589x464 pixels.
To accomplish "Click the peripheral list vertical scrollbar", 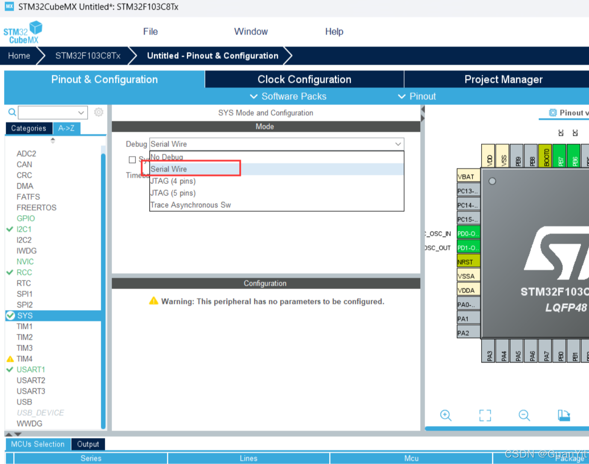I will tap(103, 291).
